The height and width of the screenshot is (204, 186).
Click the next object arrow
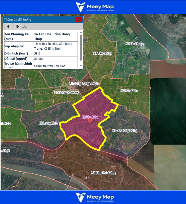(x=17, y=27)
